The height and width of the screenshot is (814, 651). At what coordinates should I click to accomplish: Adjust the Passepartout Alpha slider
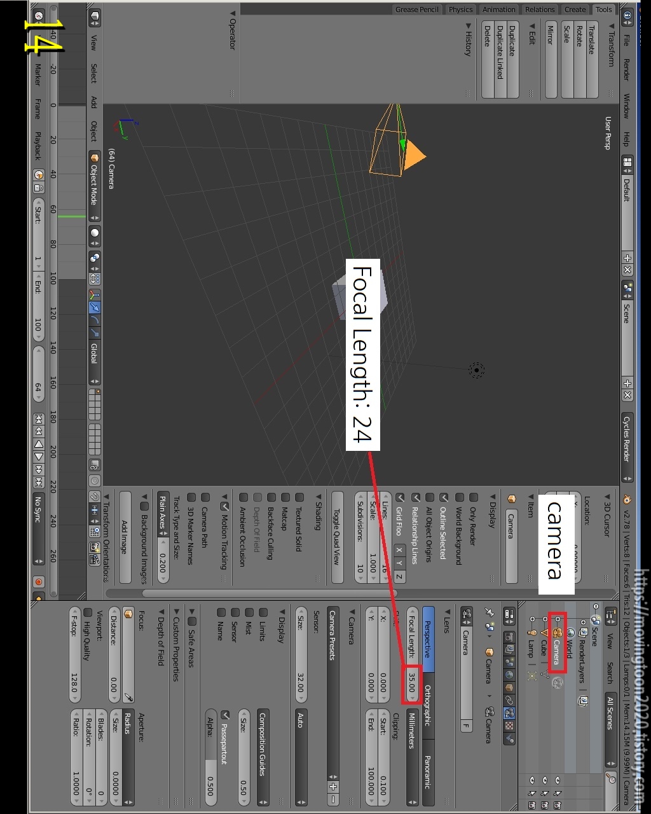pos(210,757)
